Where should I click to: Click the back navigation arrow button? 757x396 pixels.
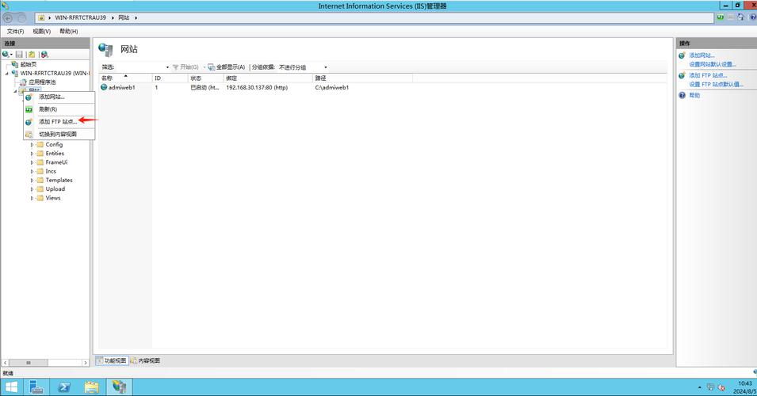(8, 17)
